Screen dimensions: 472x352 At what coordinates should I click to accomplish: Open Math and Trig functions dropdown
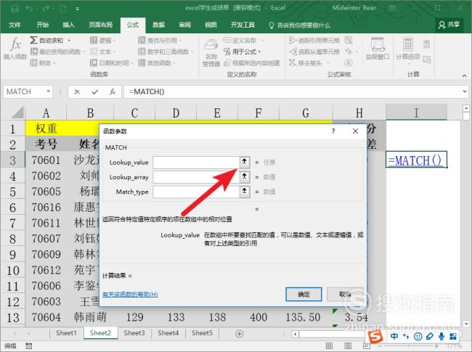(x=166, y=52)
